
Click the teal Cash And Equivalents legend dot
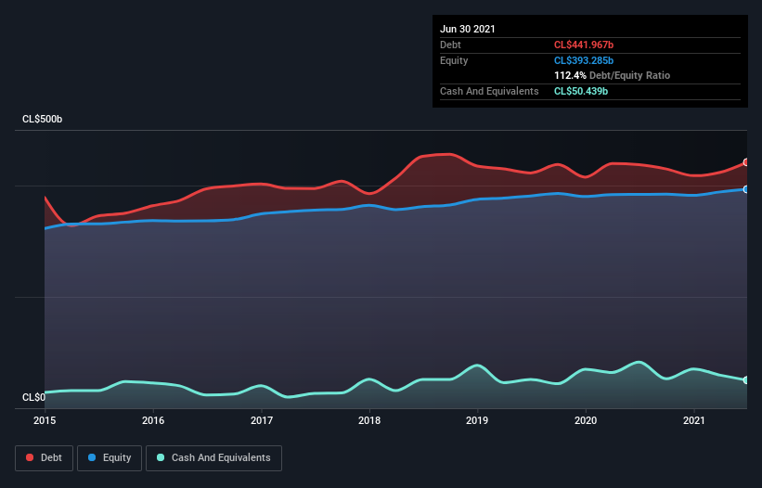pyautogui.click(x=161, y=457)
